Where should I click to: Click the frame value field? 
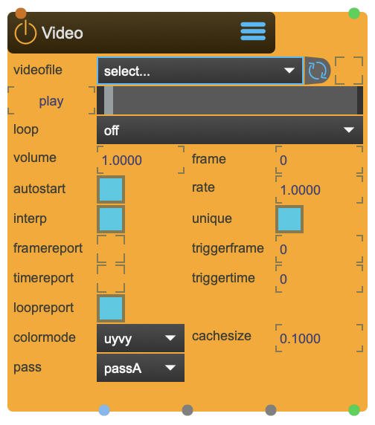point(319,160)
